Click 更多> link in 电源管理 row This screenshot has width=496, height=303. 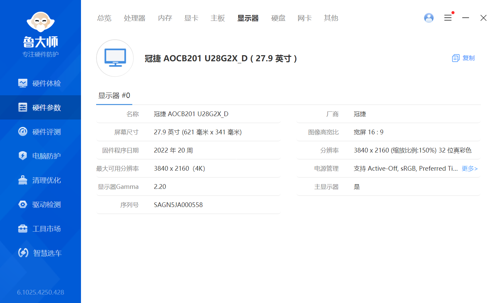(470, 169)
